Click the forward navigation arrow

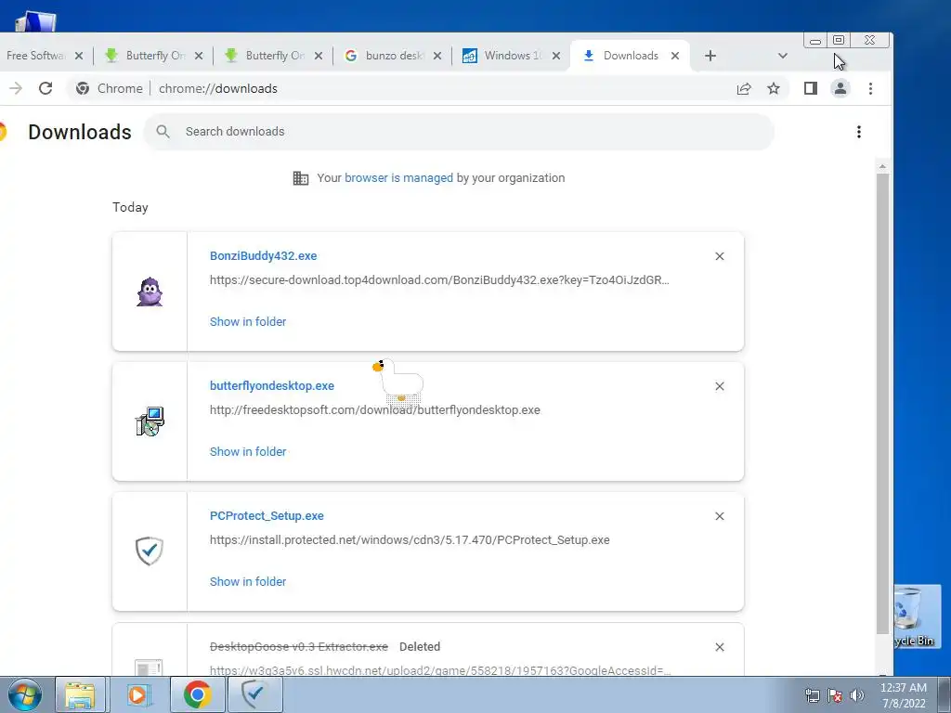coord(16,88)
